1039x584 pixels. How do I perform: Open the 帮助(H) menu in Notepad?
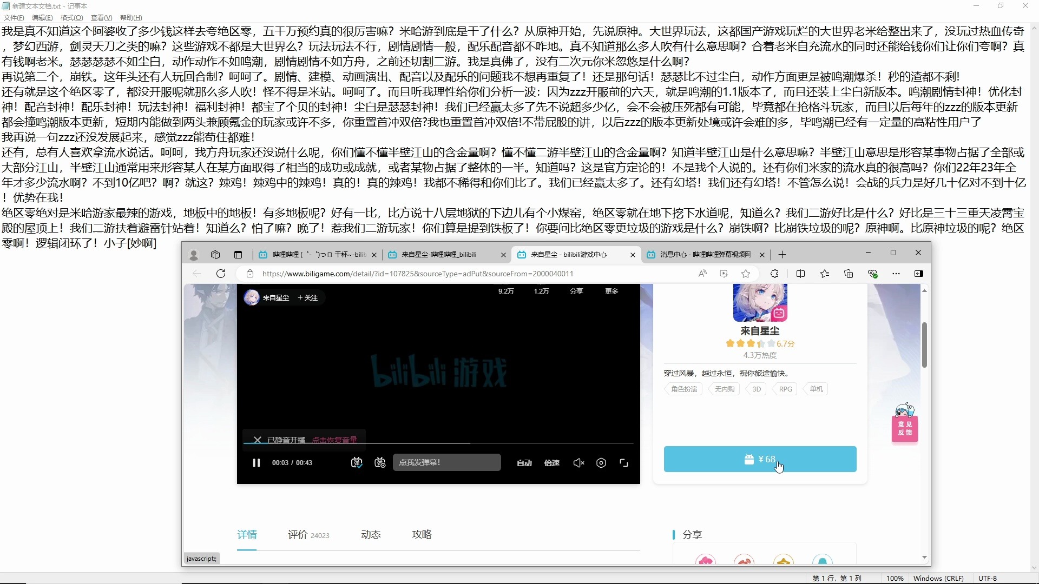(x=131, y=18)
